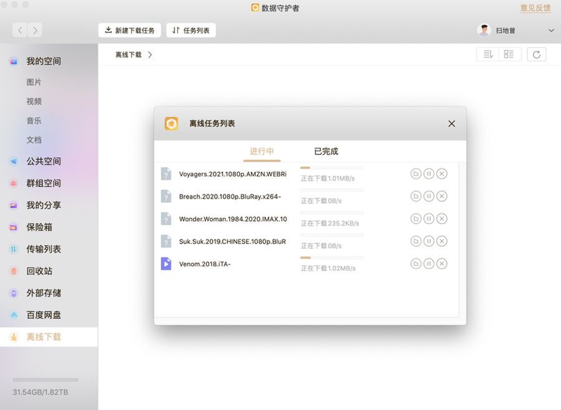Pause the Venom.2018.iTA download

point(429,264)
